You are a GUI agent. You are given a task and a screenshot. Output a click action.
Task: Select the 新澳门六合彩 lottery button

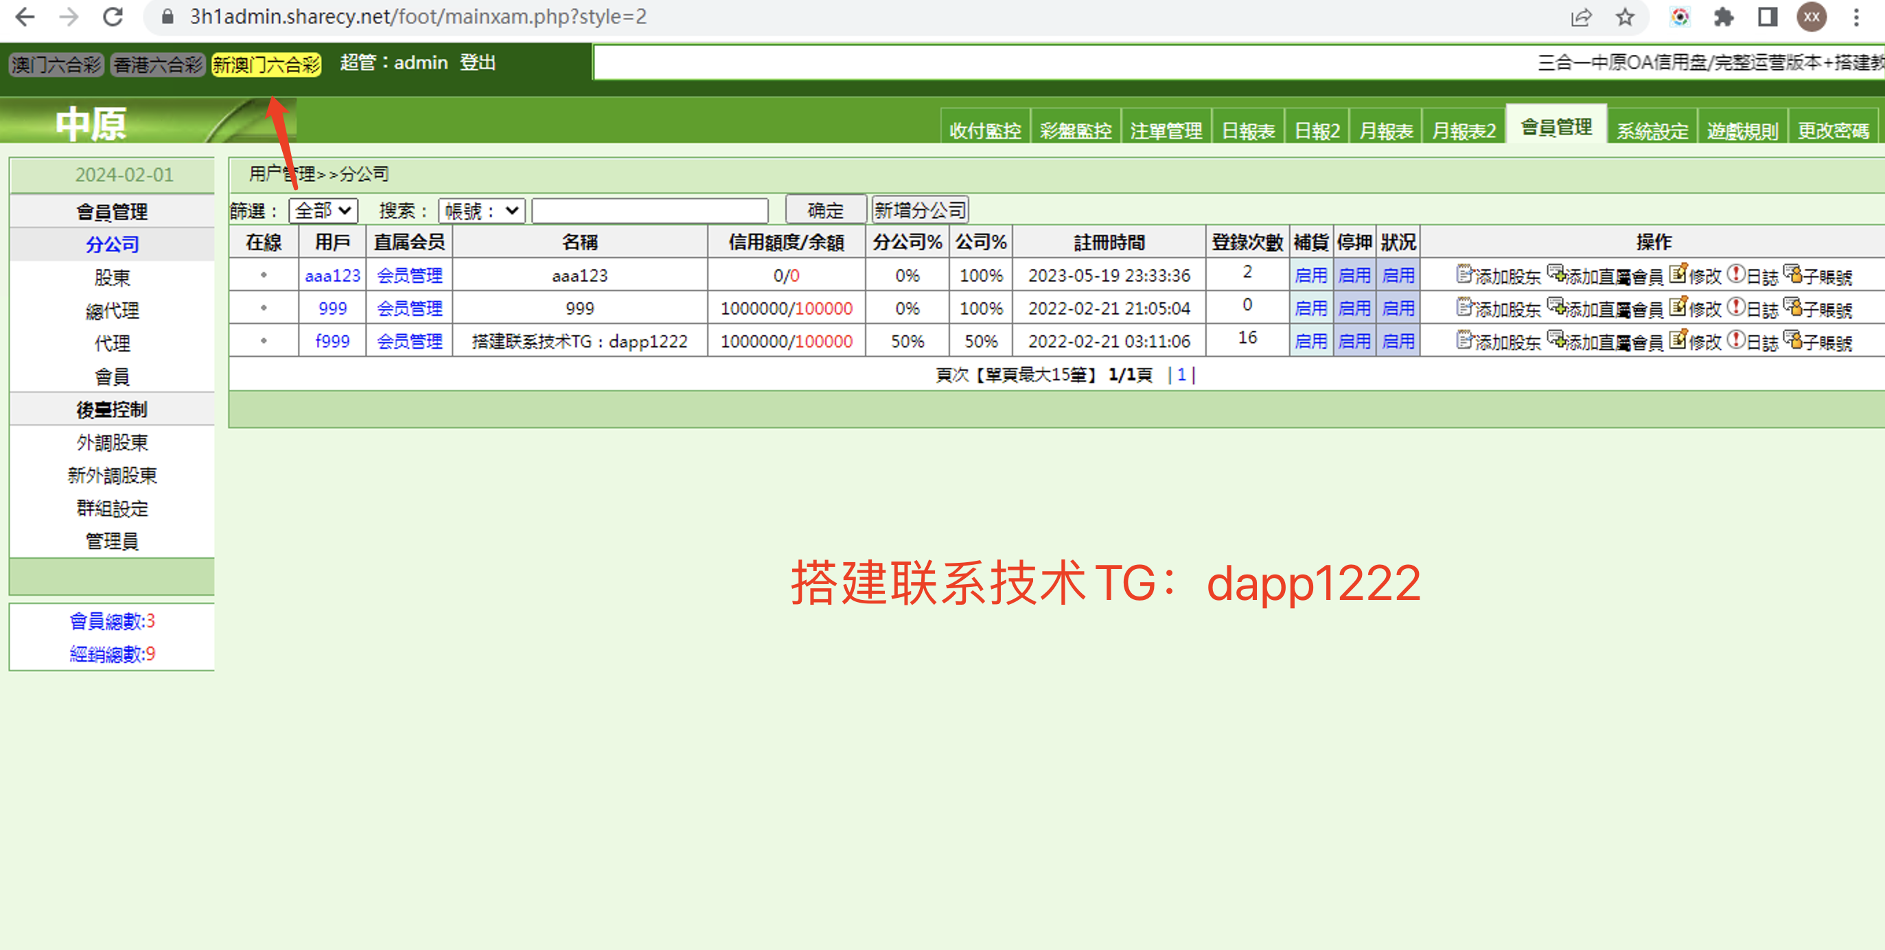pos(267,65)
